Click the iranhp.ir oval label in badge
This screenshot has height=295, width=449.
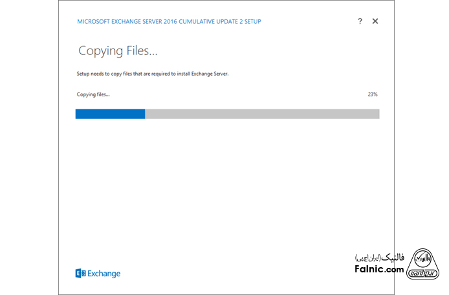pos(422,272)
